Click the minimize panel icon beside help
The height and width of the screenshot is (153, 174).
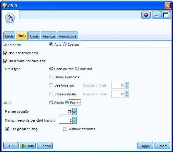tap(157, 15)
